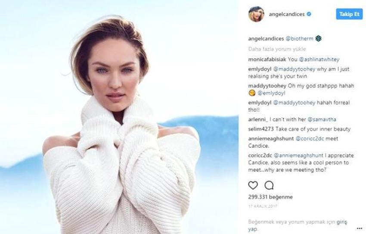
Task: Visit maddyytoohey commenter profile
Action: pos(267,86)
